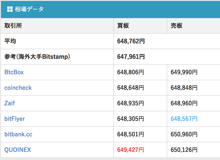This screenshot has width=220, height=160.
Task: Select the 平均 row label
Action: (10, 41)
